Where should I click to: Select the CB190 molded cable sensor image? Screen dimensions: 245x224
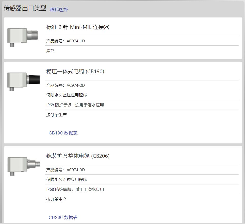pos(23,82)
